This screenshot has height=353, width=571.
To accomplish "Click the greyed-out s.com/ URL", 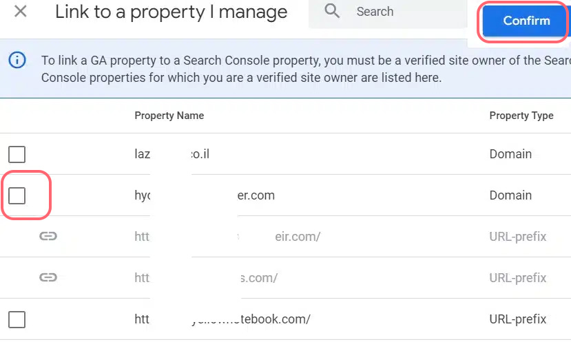I will tap(206, 278).
